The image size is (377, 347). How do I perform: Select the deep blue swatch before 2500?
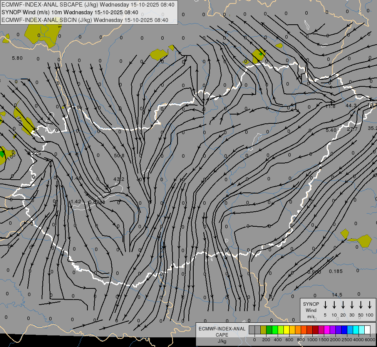coord(344,330)
